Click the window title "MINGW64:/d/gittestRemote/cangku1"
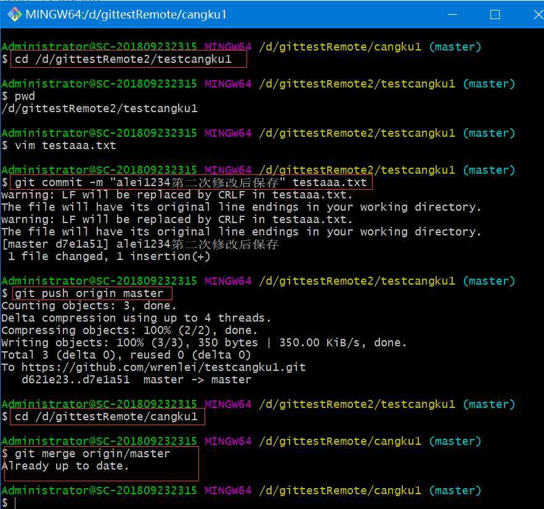Viewport: 544px width, 509px height. pos(126,15)
